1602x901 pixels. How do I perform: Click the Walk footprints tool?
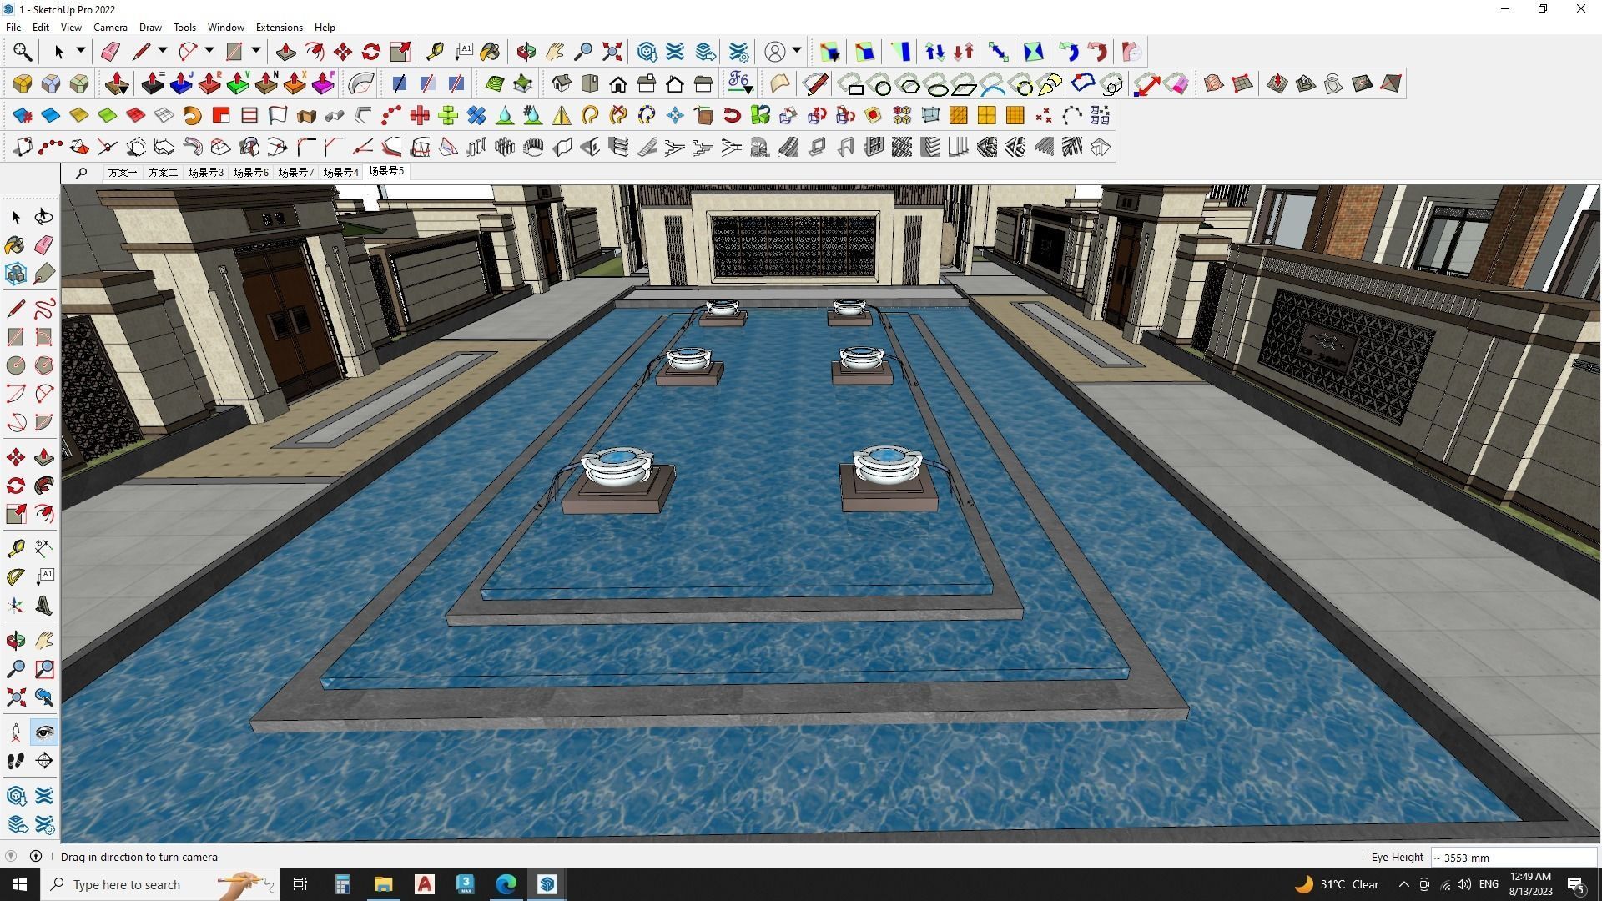(15, 761)
